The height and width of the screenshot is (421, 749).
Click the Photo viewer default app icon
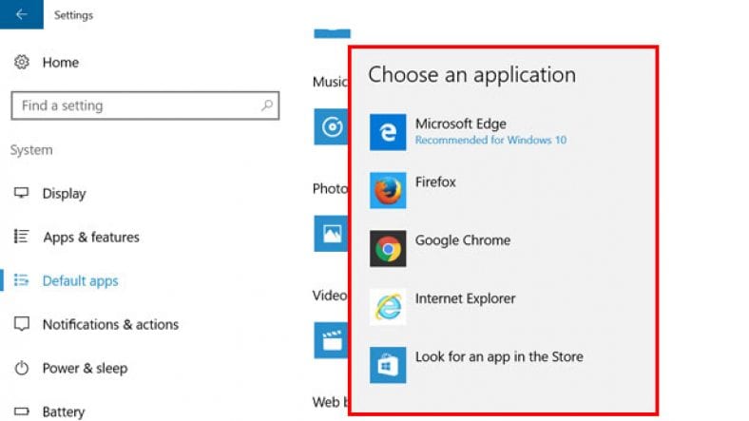[x=331, y=234]
